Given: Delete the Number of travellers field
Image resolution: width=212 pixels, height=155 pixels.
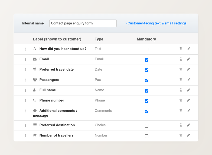Looking at the screenshot, I should pyautogui.click(x=181, y=135).
